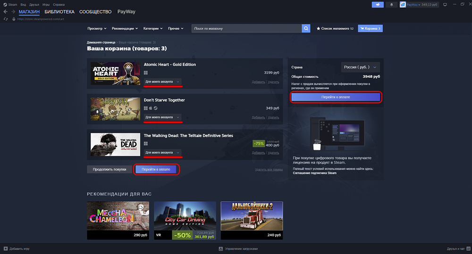Click the search magnifier button
Viewport: 472px width, 254px height.
(306, 28)
